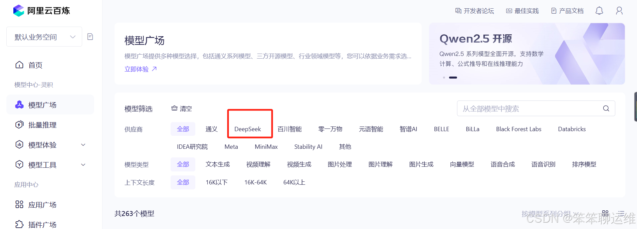Filter supplier by 其他
This screenshot has width=637, height=229.
pyautogui.click(x=345, y=147)
